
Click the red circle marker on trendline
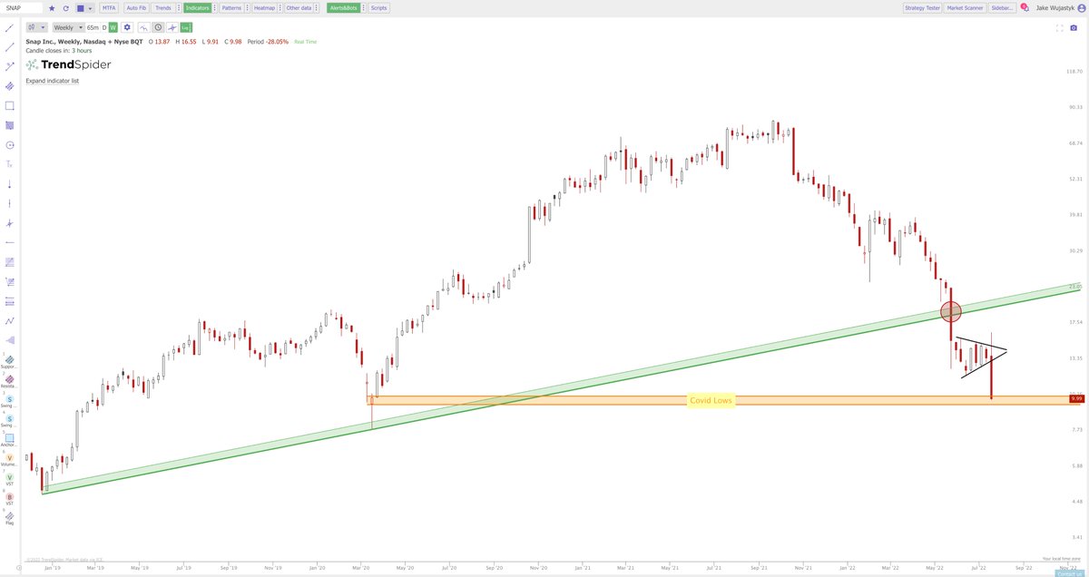tap(950, 312)
